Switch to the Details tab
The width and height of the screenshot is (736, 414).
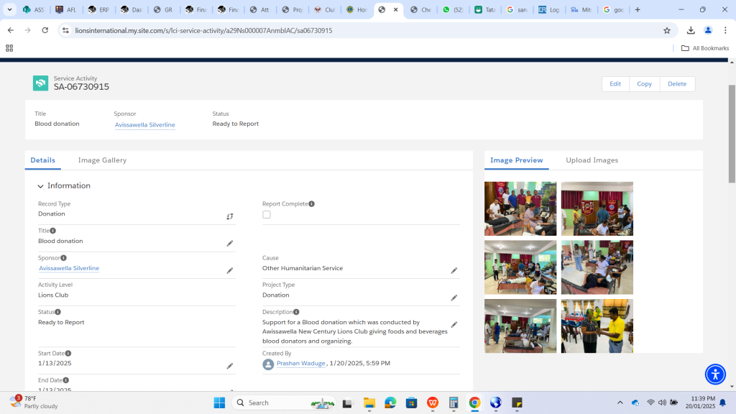42,160
